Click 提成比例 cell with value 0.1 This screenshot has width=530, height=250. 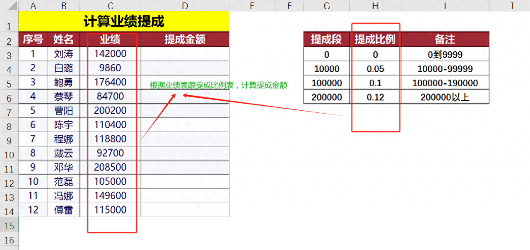click(x=375, y=83)
